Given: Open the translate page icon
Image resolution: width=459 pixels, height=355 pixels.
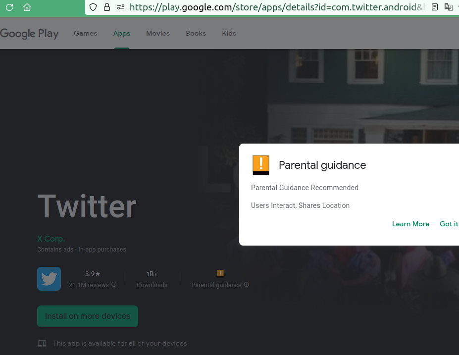Looking at the screenshot, I should 448,7.
